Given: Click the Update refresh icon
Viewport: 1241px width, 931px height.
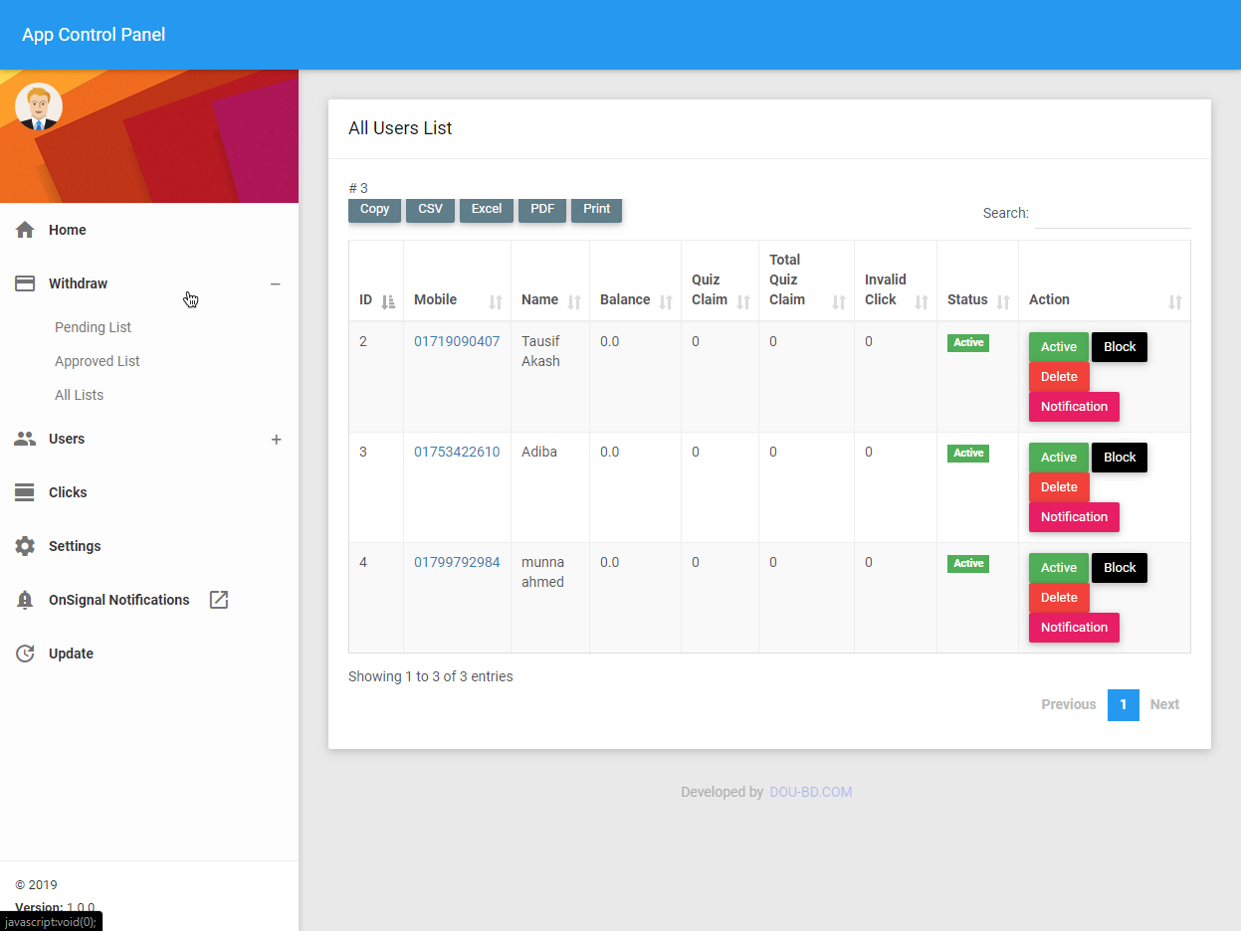Looking at the screenshot, I should [x=25, y=653].
